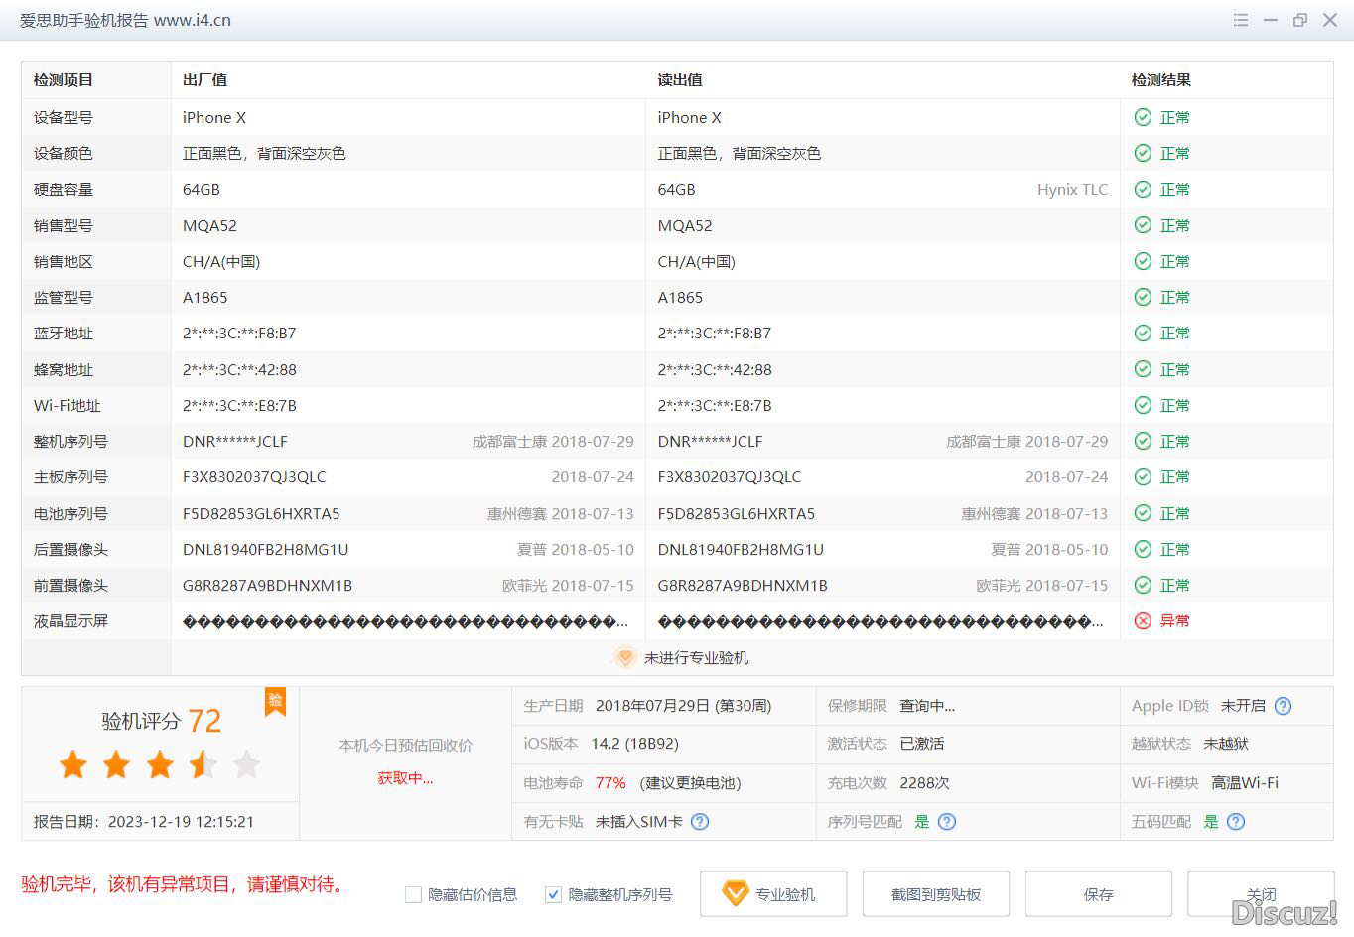Click the Apple ID锁 未开启 value
This screenshot has width=1354, height=937.
pos(1243,706)
